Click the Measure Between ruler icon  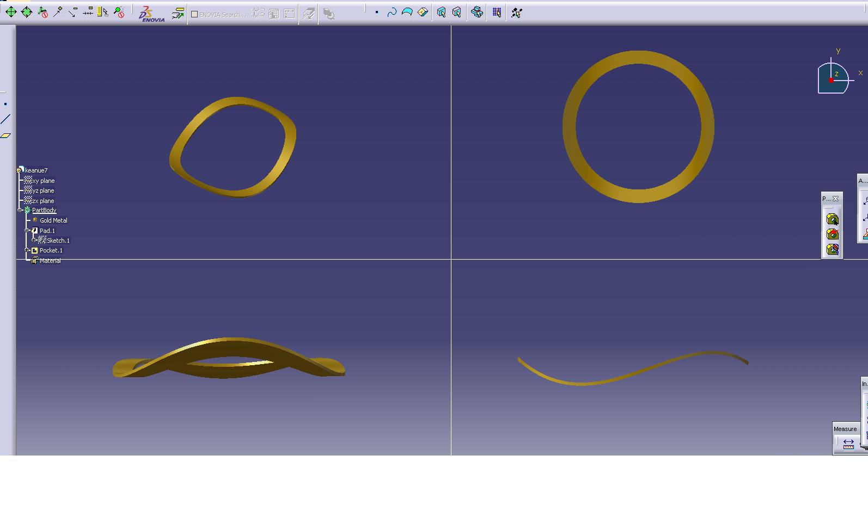tap(848, 444)
